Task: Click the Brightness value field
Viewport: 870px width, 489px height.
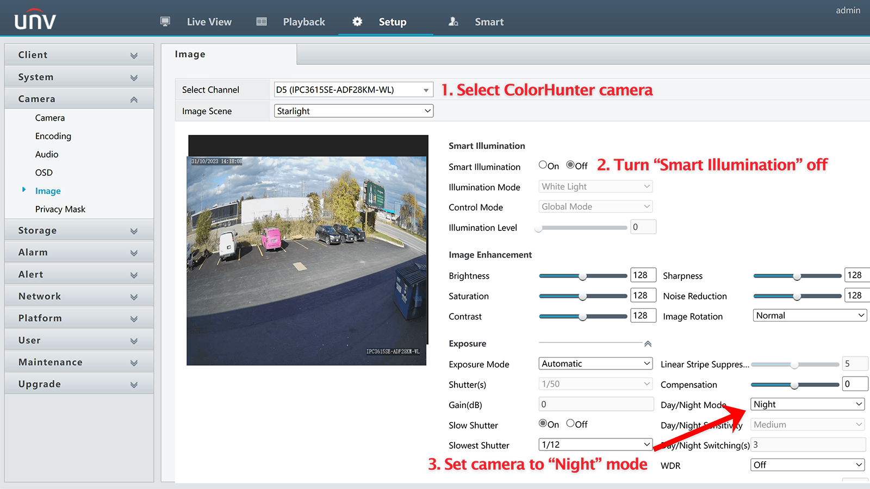Action: click(x=643, y=275)
